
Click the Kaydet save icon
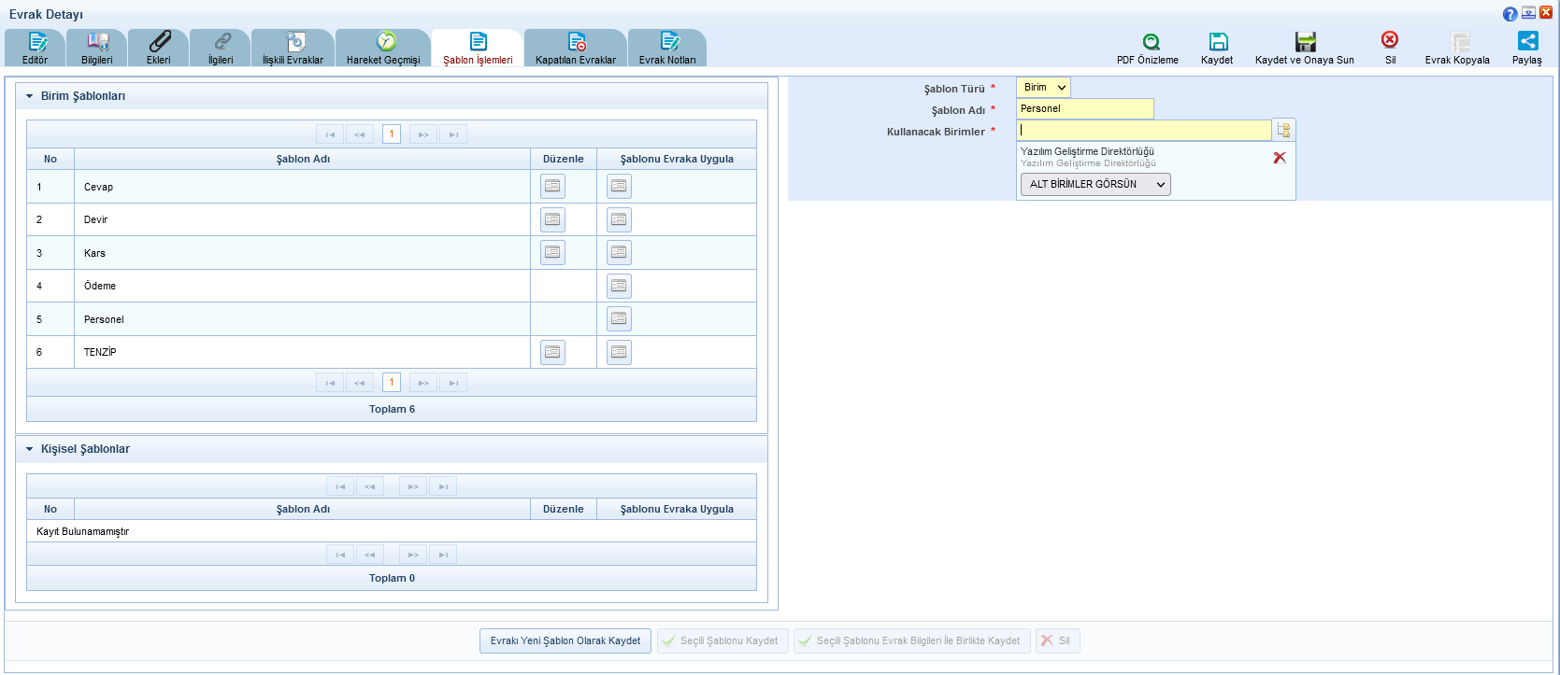point(1218,42)
